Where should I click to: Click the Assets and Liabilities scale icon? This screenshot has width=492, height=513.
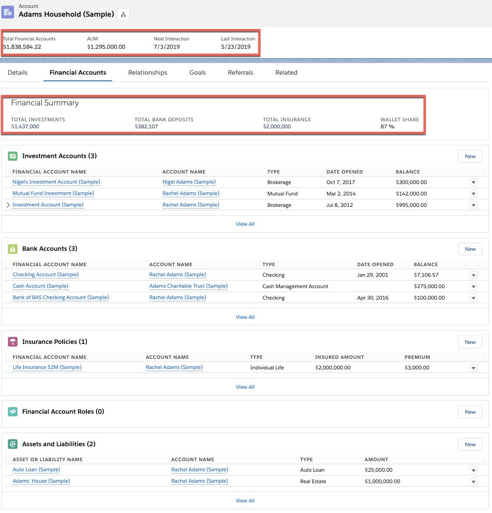13,444
